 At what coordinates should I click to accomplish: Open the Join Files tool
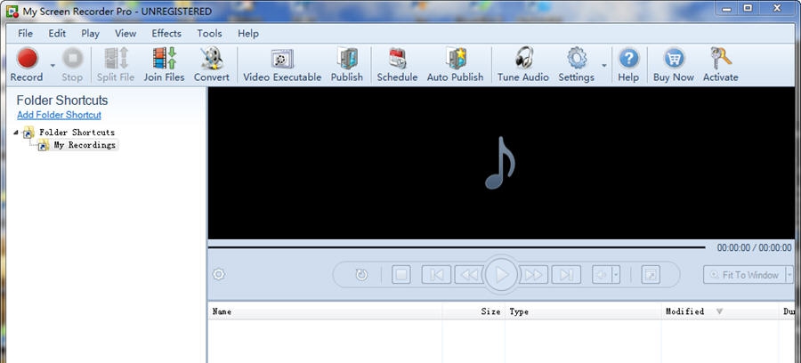164,64
